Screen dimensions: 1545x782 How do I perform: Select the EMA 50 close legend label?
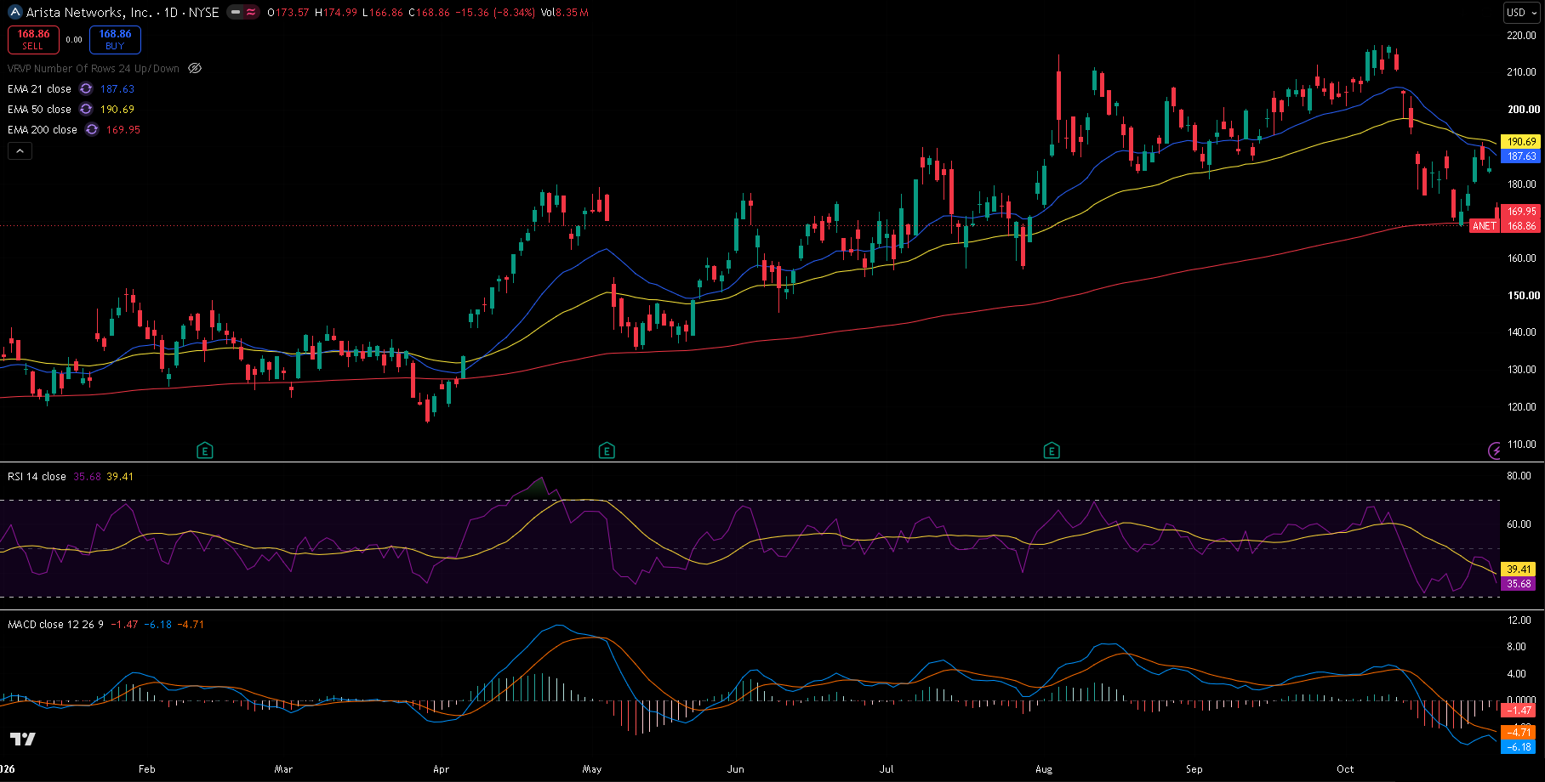pyautogui.click(x=39, y=110)
